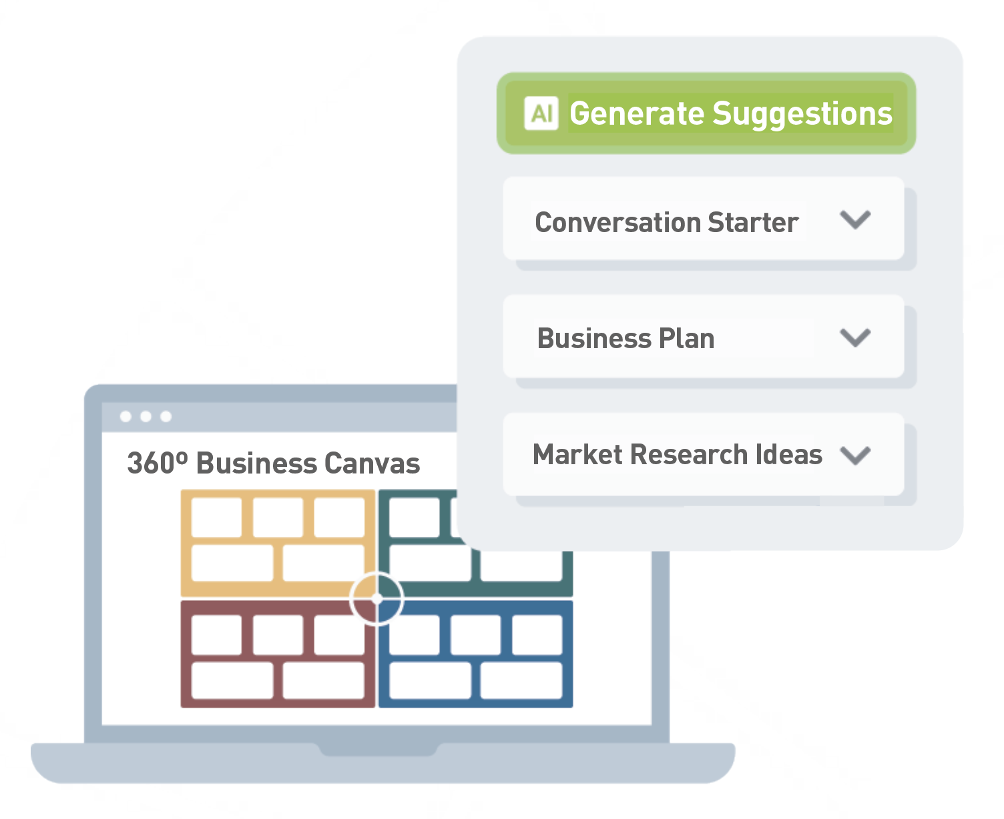Click the center circle target of canvas

pyautogui.click(x=376, y=599)
